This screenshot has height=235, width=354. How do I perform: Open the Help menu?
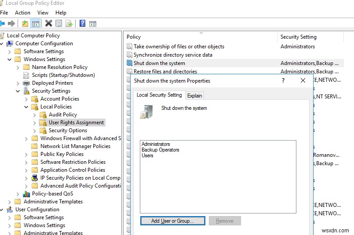coord(61,13)
